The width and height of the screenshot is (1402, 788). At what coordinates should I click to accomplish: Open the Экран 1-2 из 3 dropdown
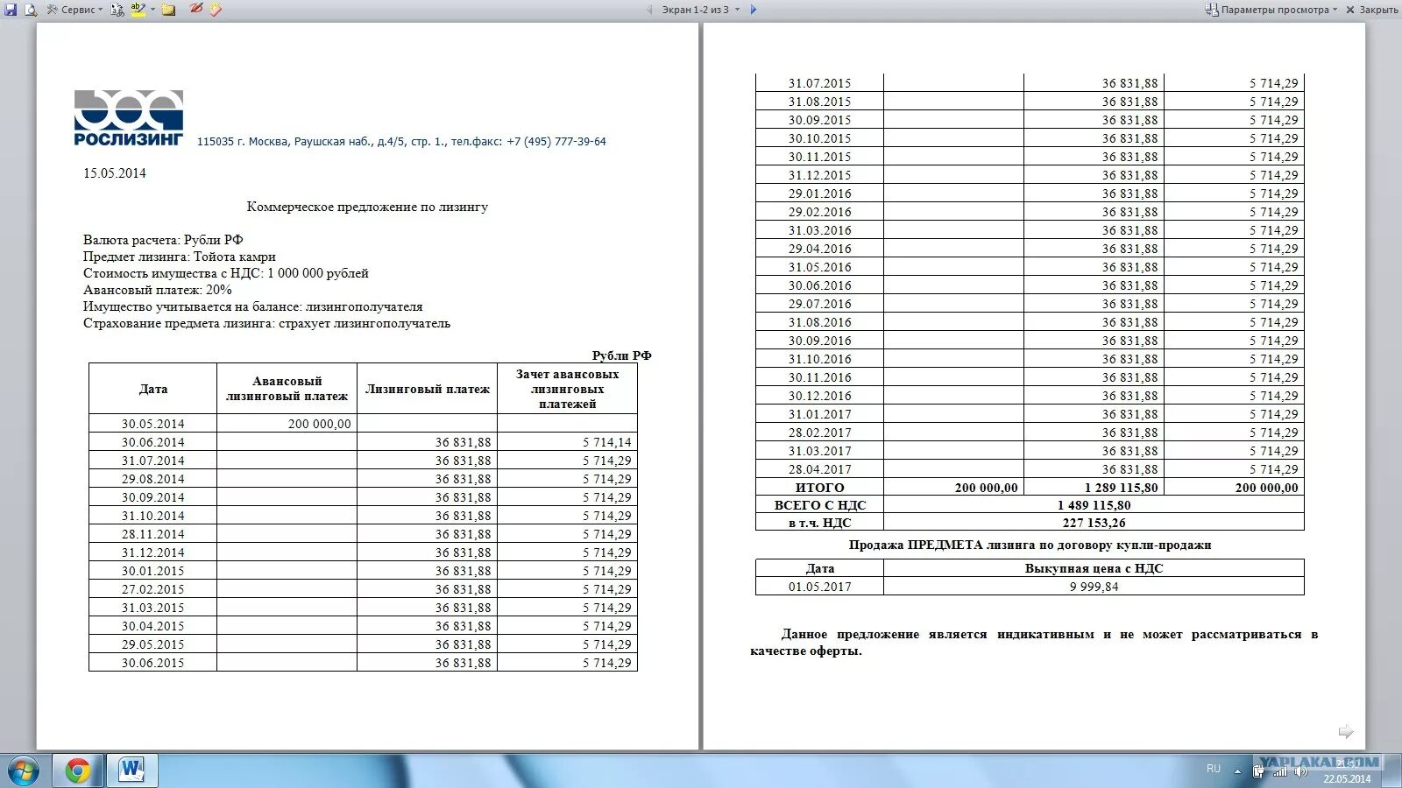point(700,10)
